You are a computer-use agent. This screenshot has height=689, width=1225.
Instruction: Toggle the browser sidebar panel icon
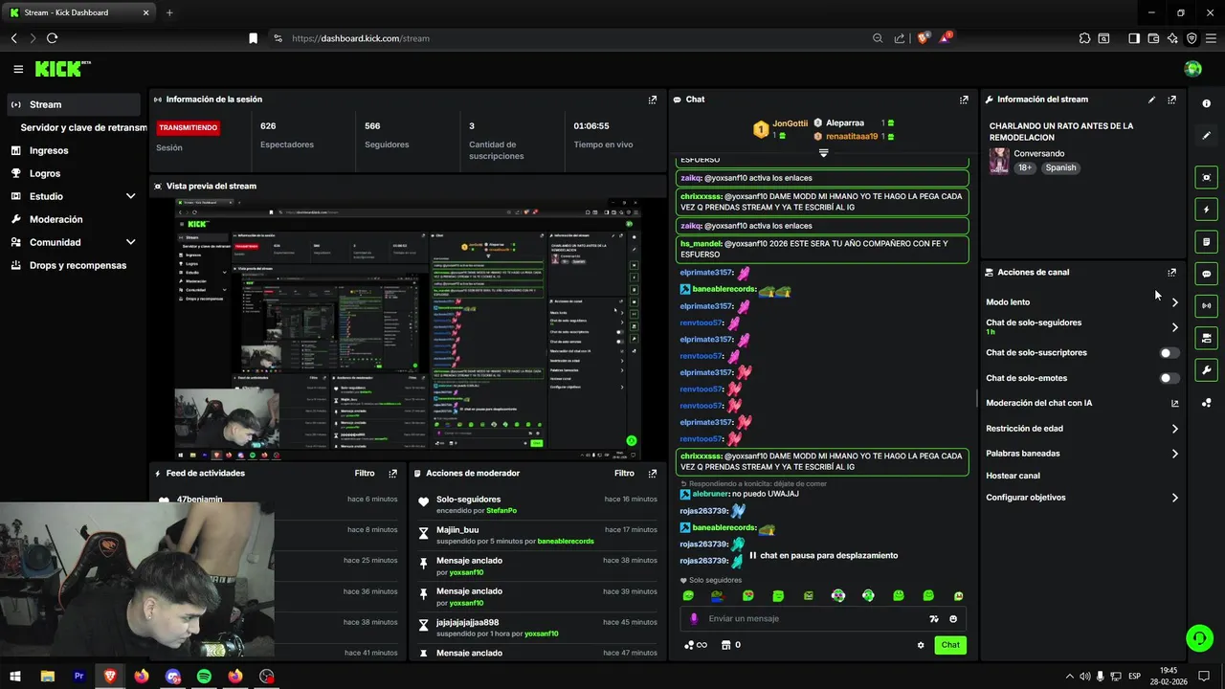click(x=1134, y=38)
